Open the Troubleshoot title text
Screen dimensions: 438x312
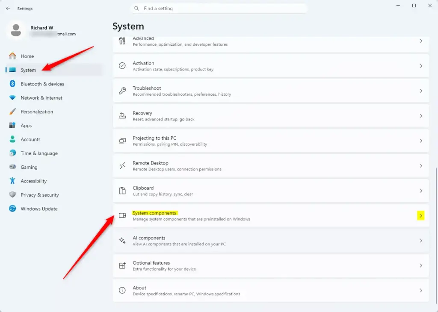coord(147,88)
